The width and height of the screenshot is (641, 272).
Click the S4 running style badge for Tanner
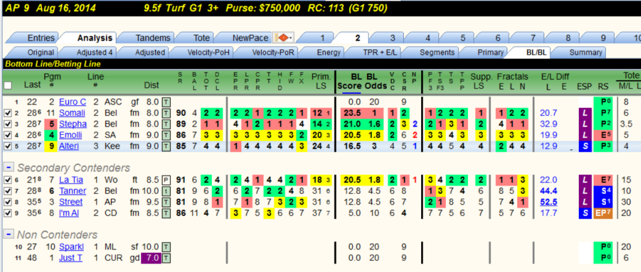(604, 191)
